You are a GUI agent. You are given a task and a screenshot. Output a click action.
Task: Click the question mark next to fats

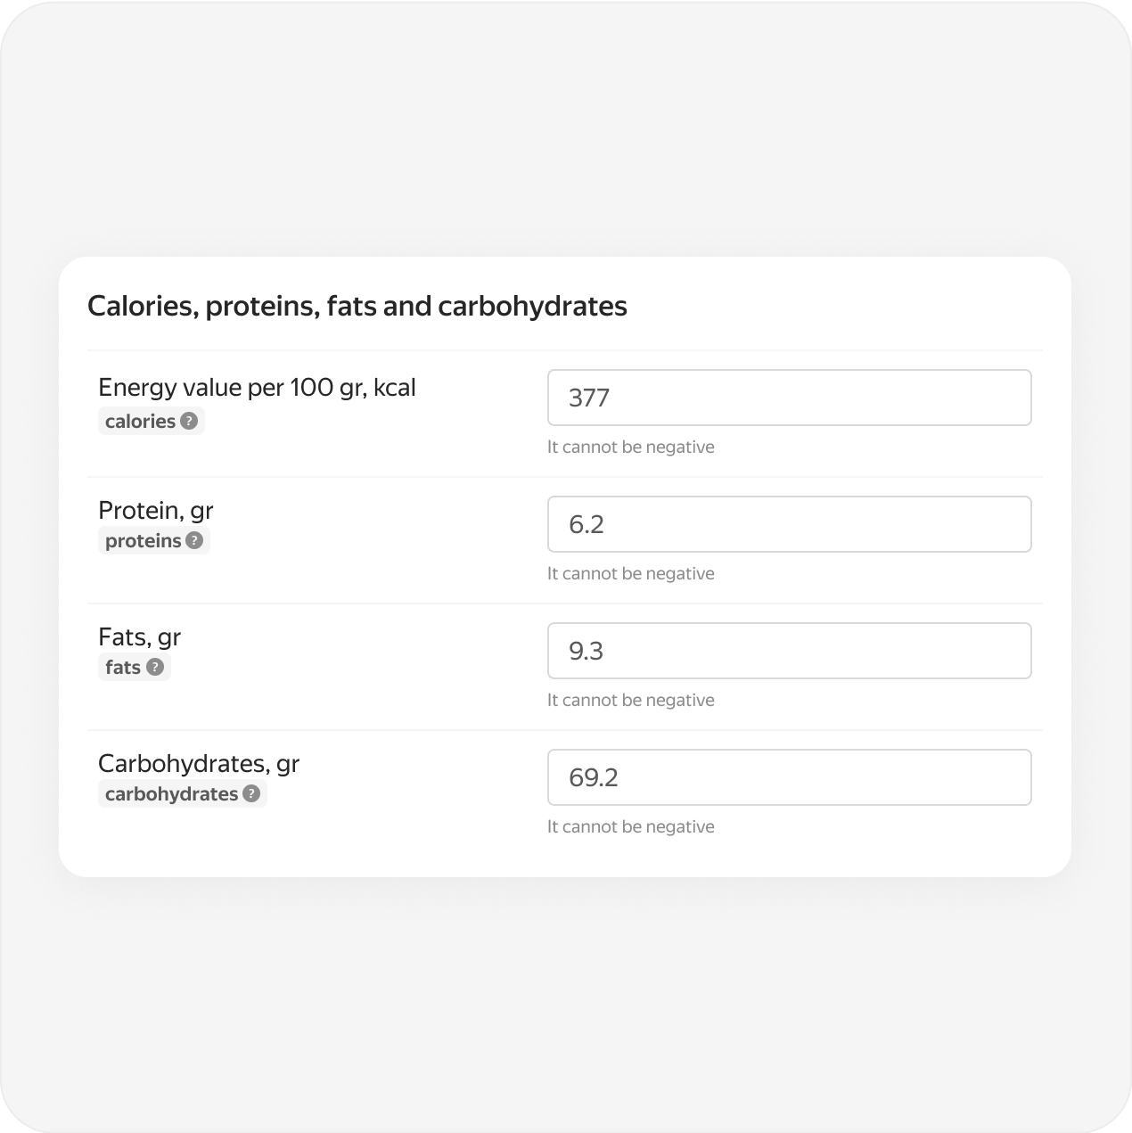tap(155, 667)
